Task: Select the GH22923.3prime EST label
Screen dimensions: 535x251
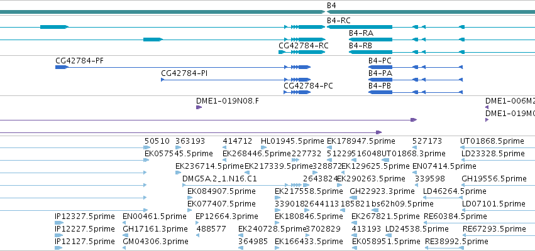Action: pos(382,191)
